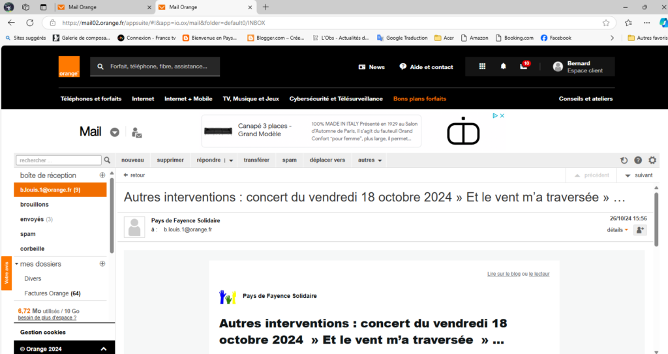The height and width of the screenshot is (354, 668).
Task: Open the mail settings gear icon
Action: click(652, 160)
